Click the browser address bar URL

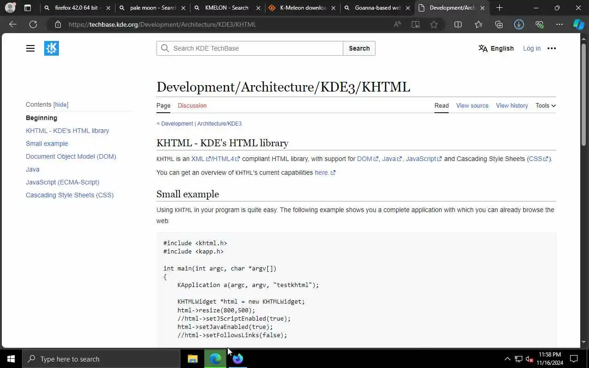(162, 24)
